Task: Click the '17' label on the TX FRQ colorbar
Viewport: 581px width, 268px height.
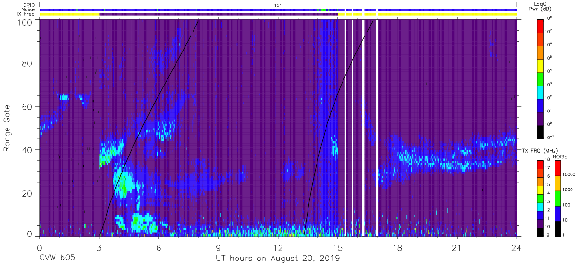Action: [547, 168]
